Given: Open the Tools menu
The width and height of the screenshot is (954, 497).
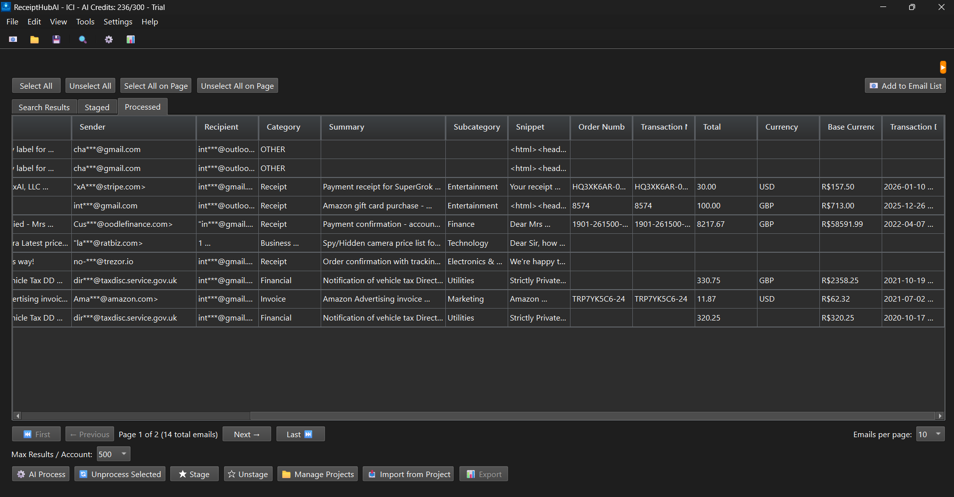Looking at the screenshot, I should [85, 21].
